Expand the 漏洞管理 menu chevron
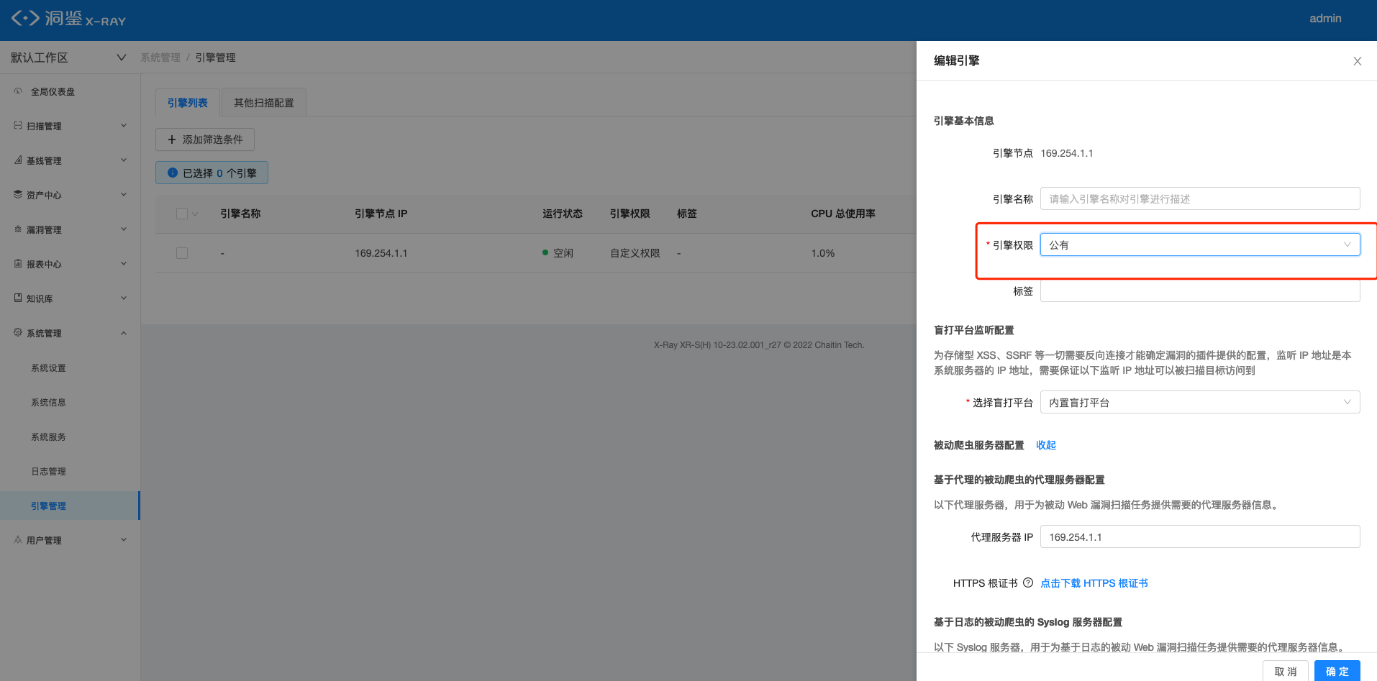 [124, 229]
